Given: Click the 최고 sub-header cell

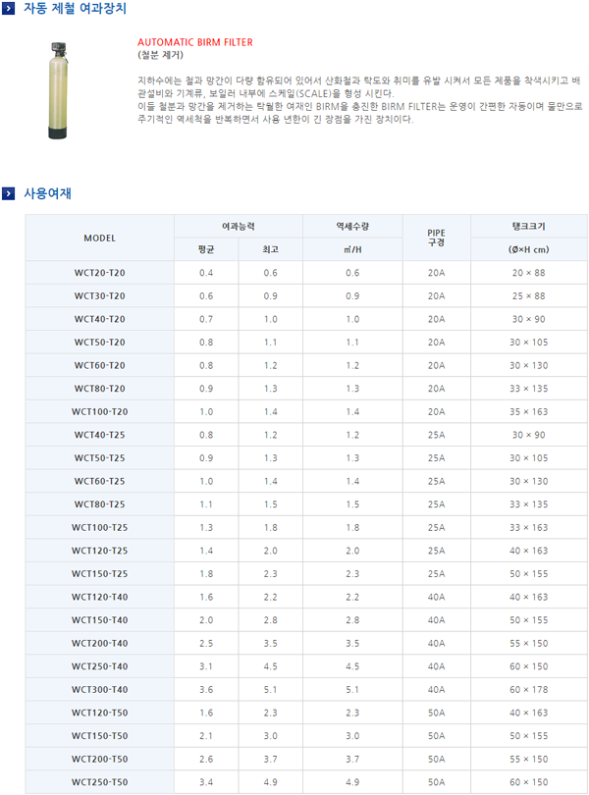Looking at the screenshot, I should (x=270, y=250).
